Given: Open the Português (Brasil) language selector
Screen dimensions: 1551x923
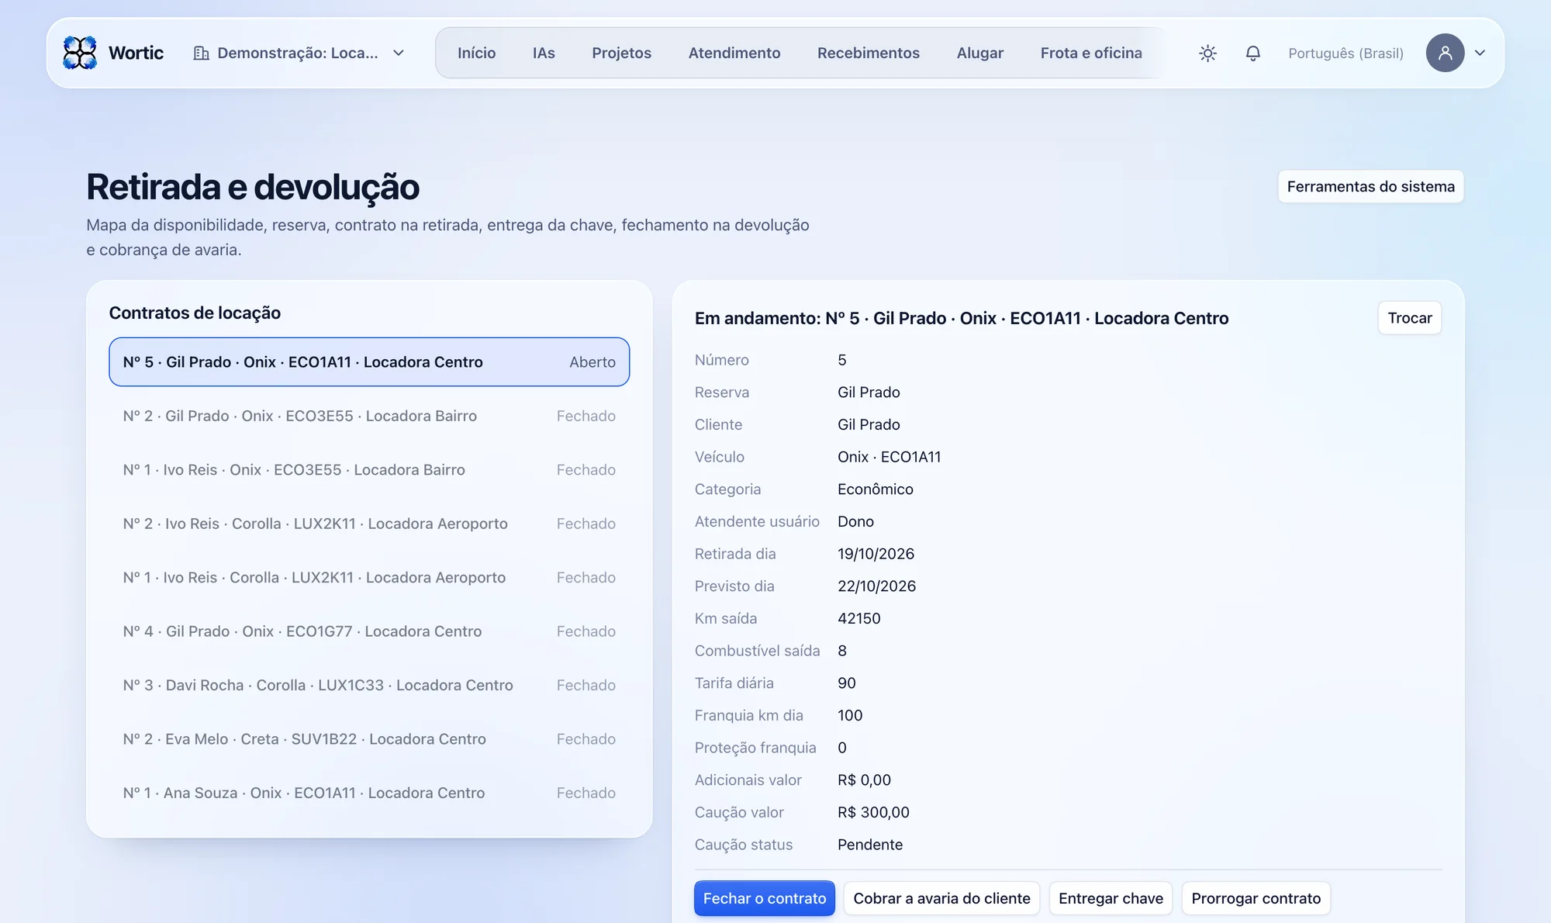Looking at the screenshot, I should (1345, 53).
